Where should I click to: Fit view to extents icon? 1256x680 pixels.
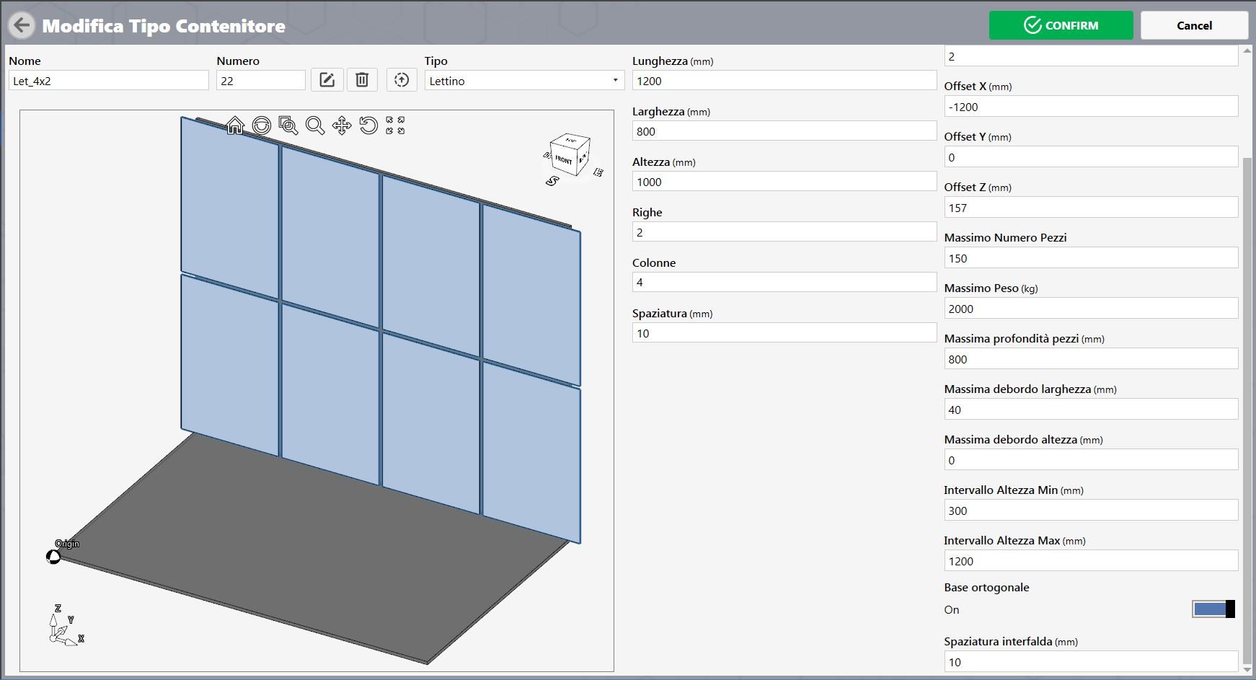tap(395, 125)
